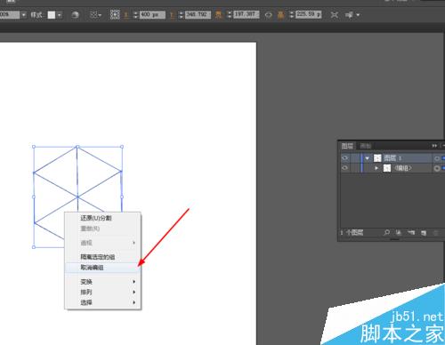The width and height of the screenshot is (445, 345).
Task: Click the 图层 1 layer thumbnail
Action: (377, 158)
